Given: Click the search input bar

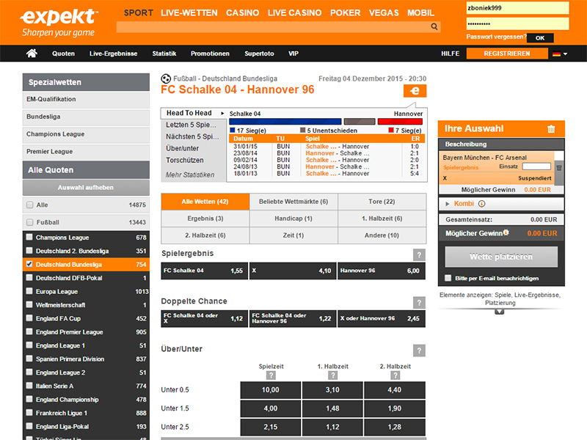Looking at the screenshot, I should coord(279,27).
